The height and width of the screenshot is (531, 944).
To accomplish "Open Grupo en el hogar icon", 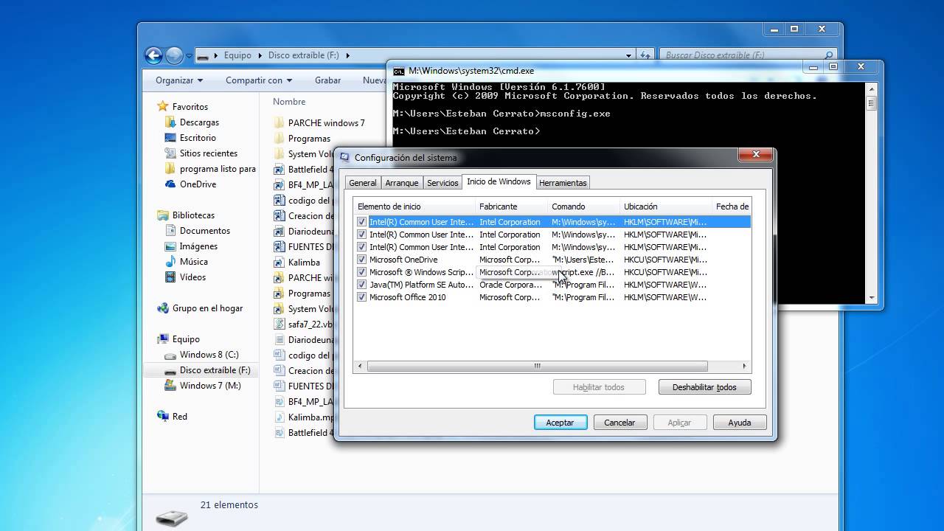I will tap(164, 308).
